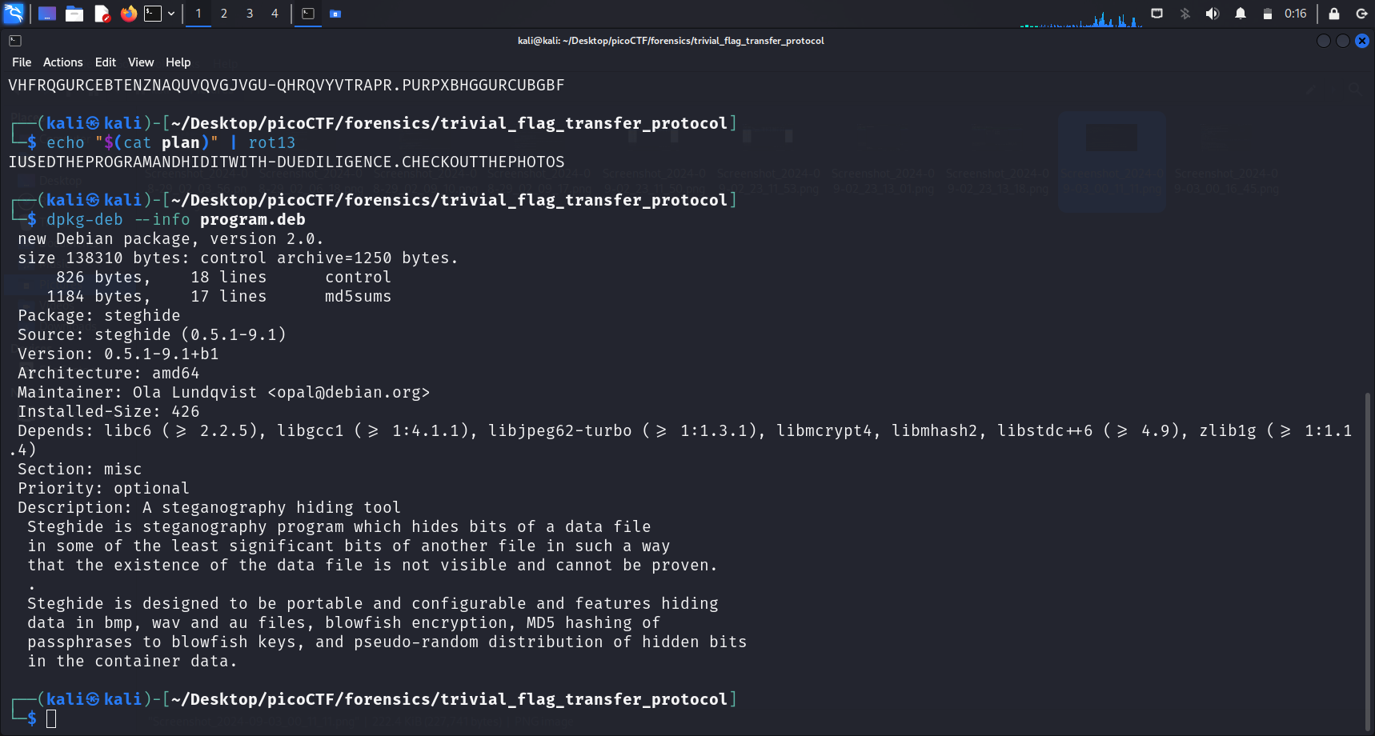Open the Actions menu
The height and width of the screenshot is (736, 1375).
[62, 62]
